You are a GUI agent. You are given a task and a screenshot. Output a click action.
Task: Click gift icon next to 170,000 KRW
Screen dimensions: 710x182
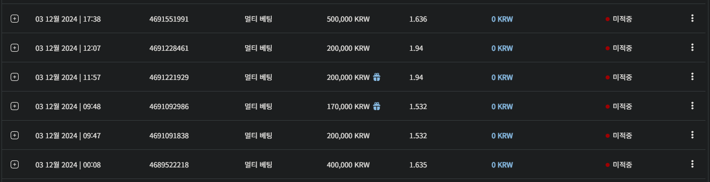coord(377,106)
